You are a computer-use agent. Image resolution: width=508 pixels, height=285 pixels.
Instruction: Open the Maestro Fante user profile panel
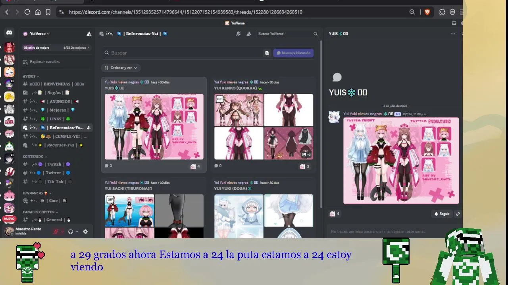click(28, 231)
